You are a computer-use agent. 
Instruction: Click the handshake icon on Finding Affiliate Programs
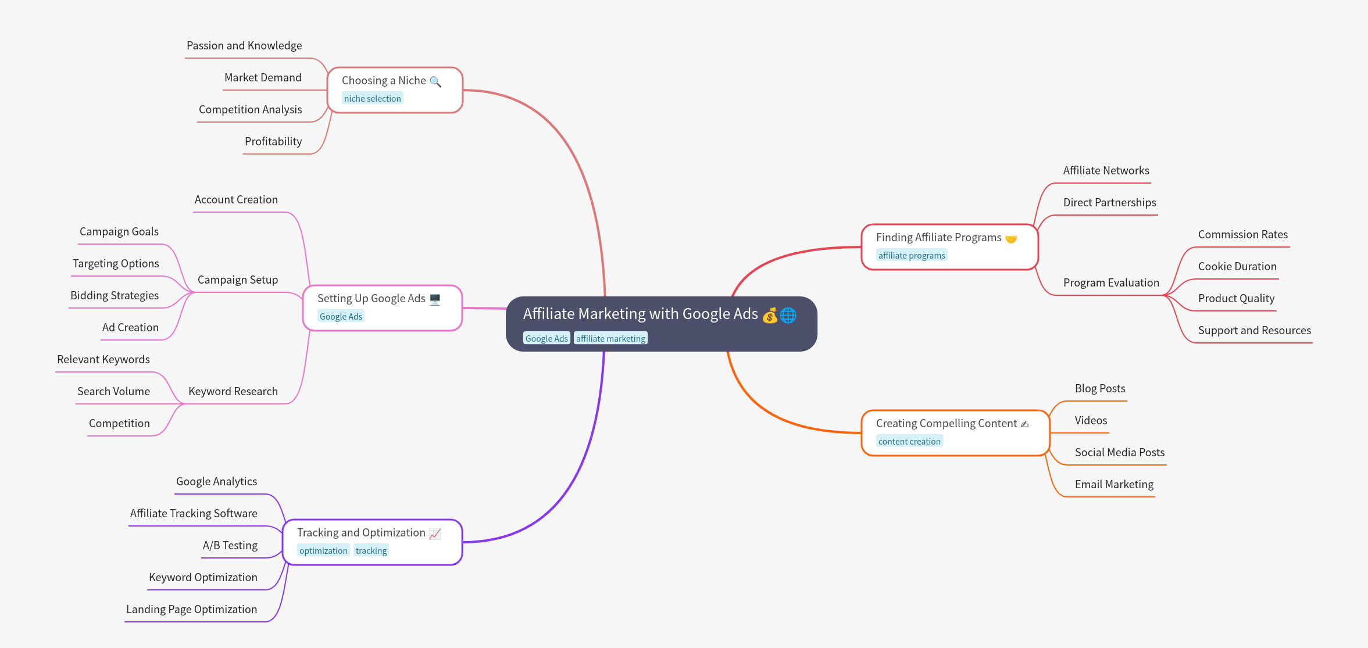[x=1011, y=238]
